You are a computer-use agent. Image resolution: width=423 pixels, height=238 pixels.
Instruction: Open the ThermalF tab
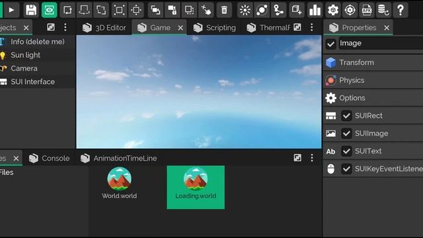pyautogui.click(x=269, y=28)
